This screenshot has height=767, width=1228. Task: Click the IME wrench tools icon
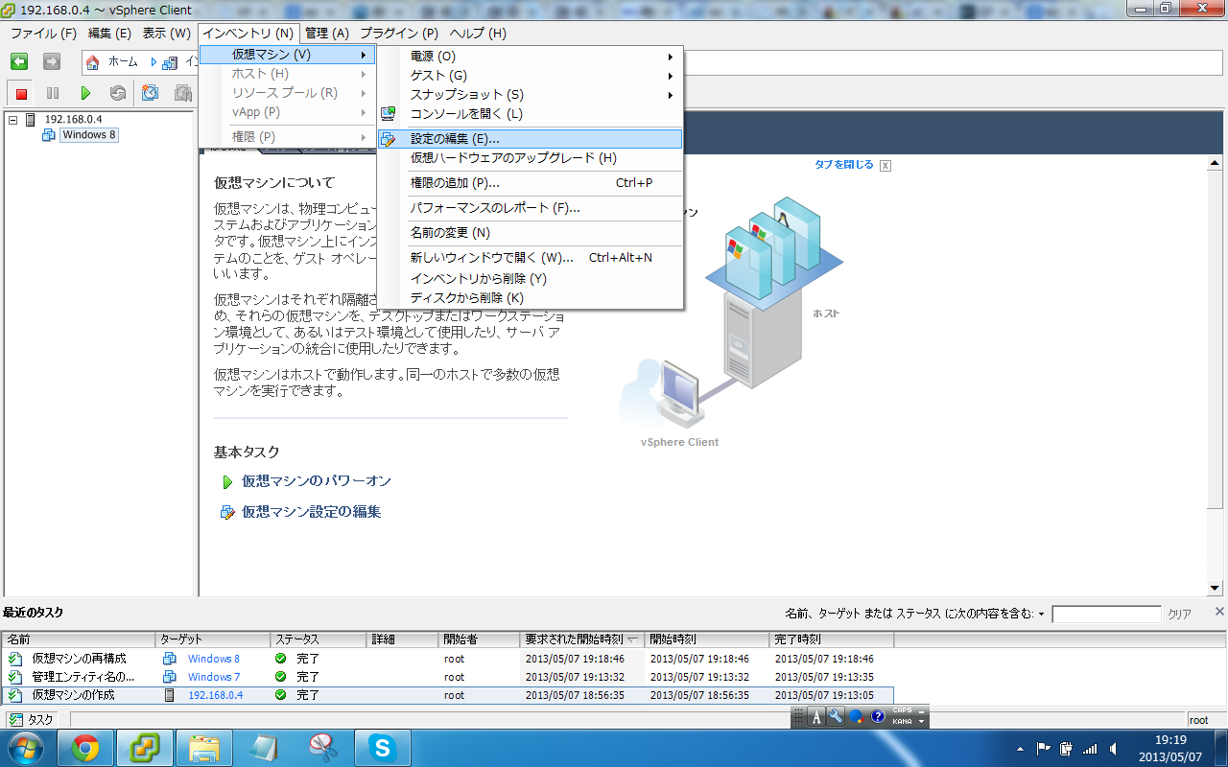835,716
